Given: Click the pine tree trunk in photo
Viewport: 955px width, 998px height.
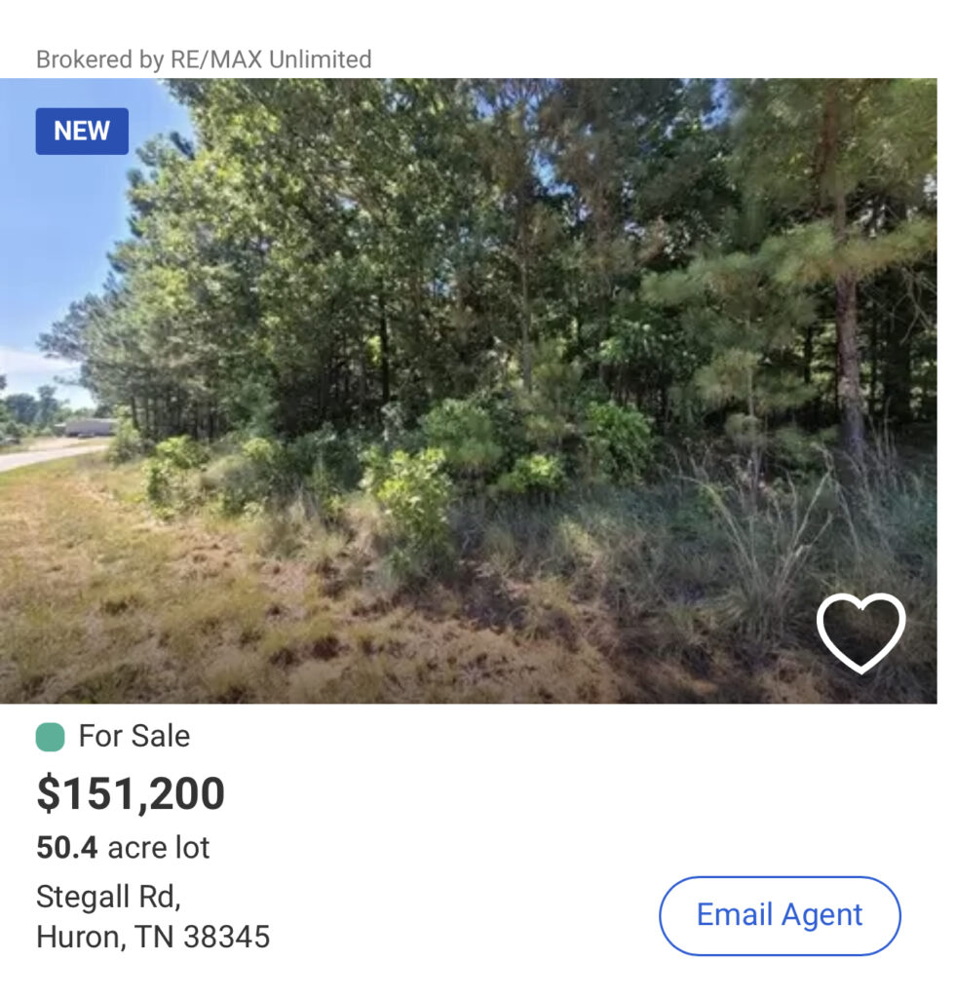Looking at the screenshot, I should tap(846, 361).
